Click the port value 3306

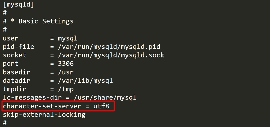[x=66, y=64]
